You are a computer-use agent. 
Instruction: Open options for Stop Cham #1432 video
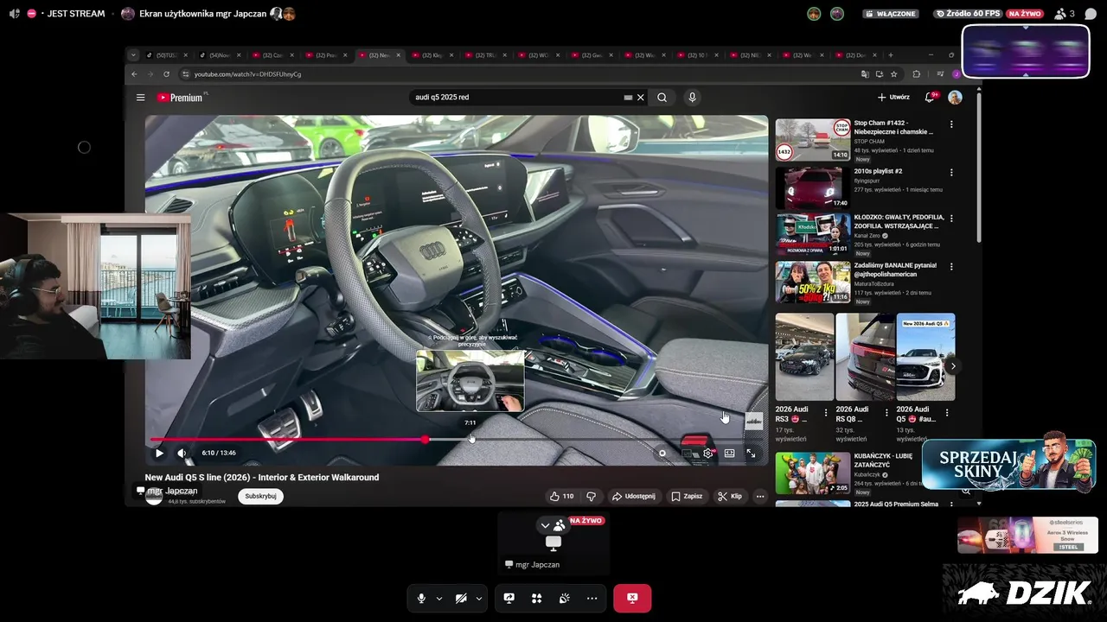point(951,124)
